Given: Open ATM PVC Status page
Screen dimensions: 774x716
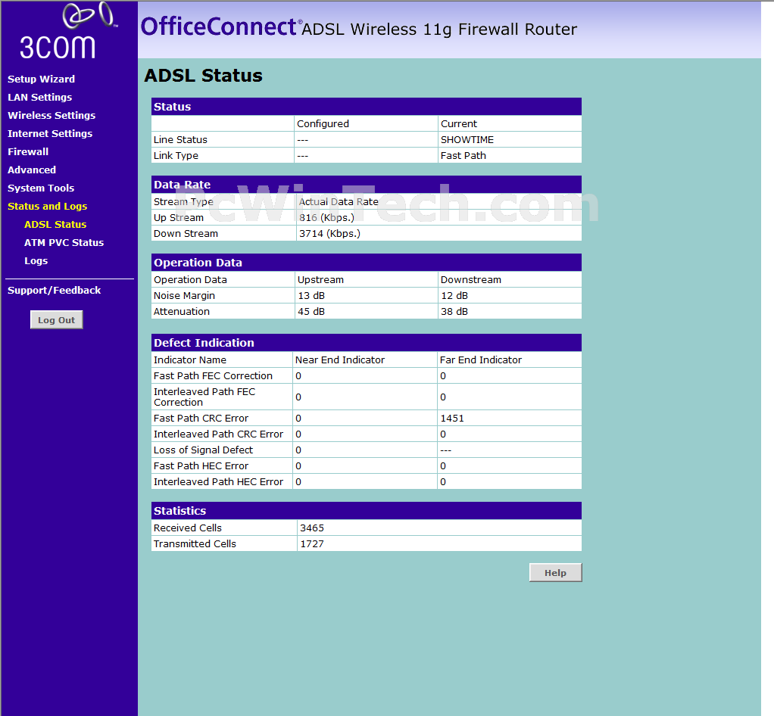Looking at the screenshot, I should 64,243.
